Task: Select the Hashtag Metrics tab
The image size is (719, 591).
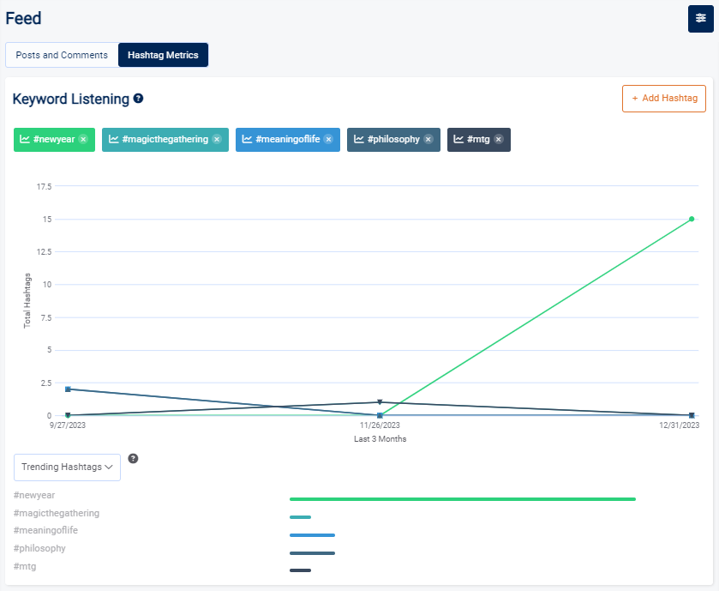Action: [x=163, y=55]
